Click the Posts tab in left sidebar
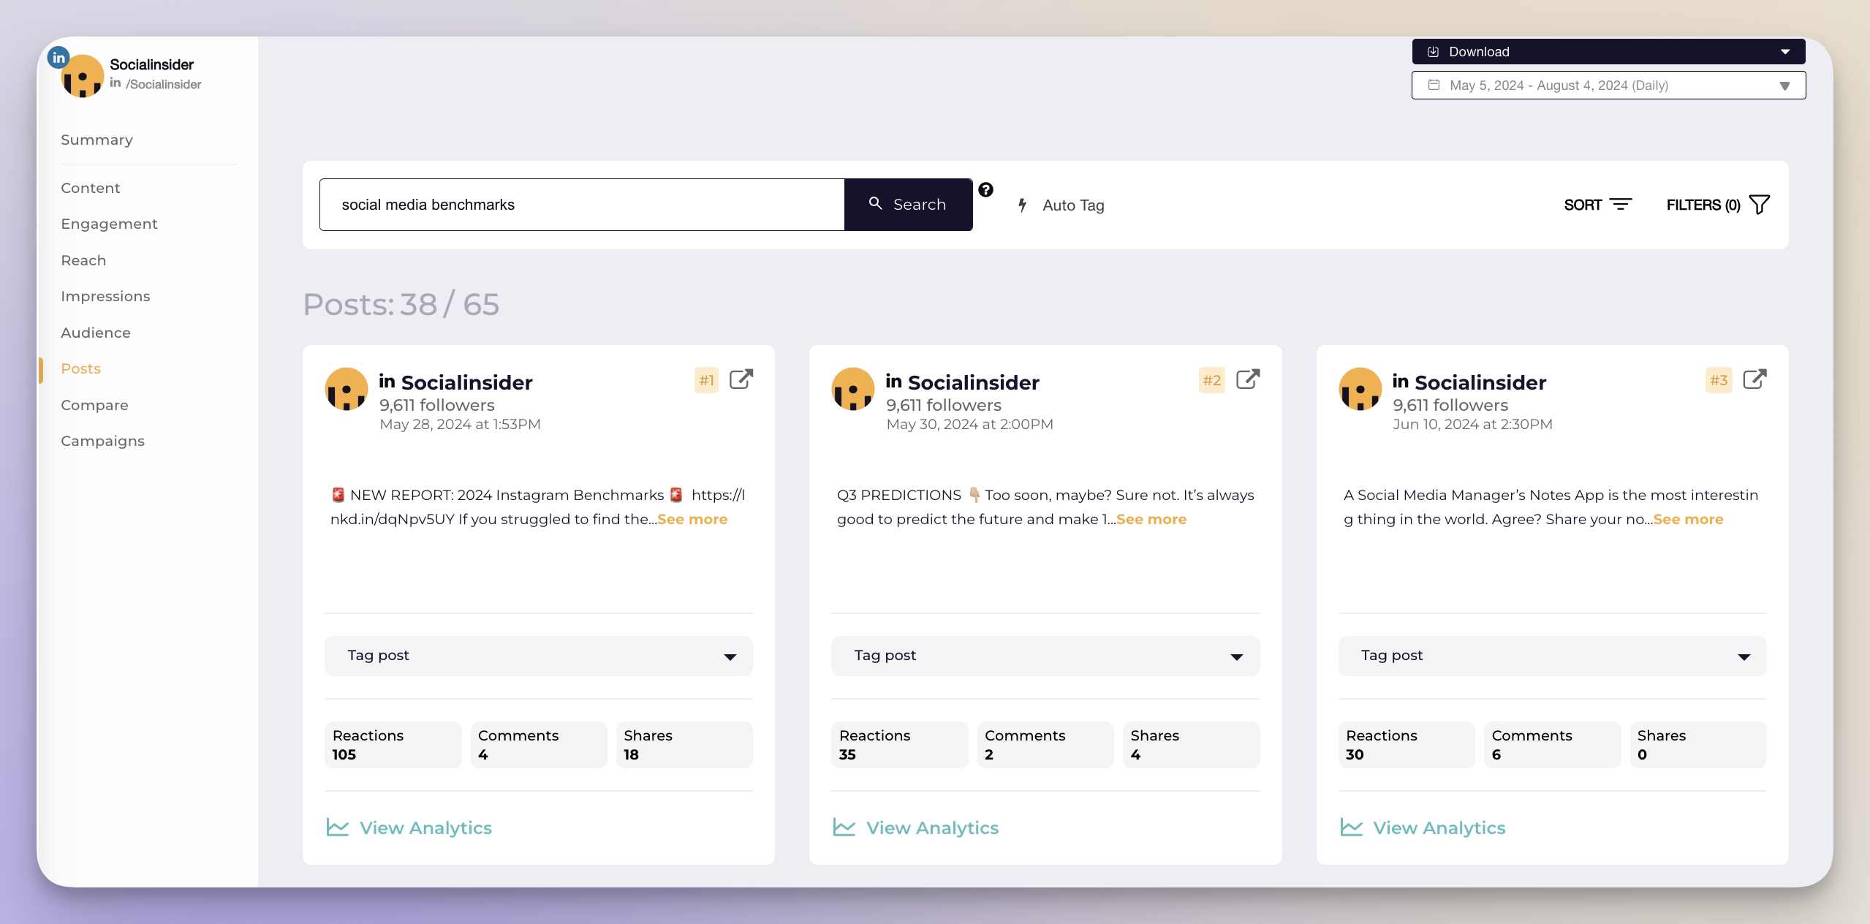Image resolution: width=1870 pixels, height=924 pixels. (x=81, y=367)
